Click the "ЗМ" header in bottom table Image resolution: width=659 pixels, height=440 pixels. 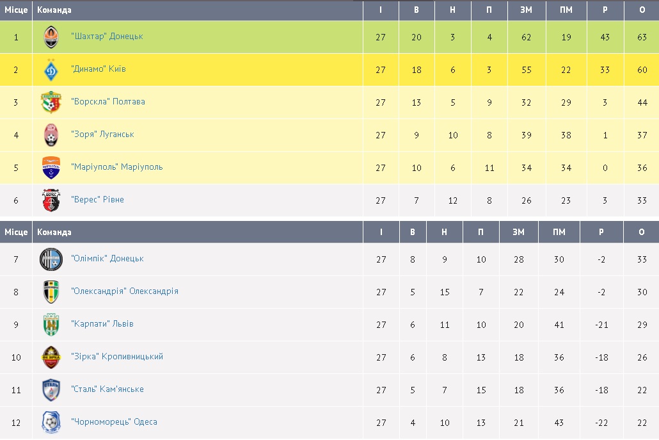click(x=518, y=232)
